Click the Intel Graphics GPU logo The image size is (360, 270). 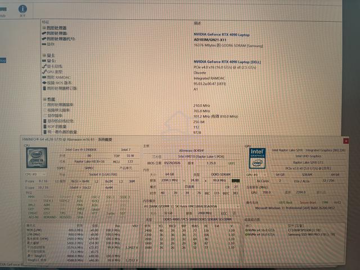click(257, 158)
